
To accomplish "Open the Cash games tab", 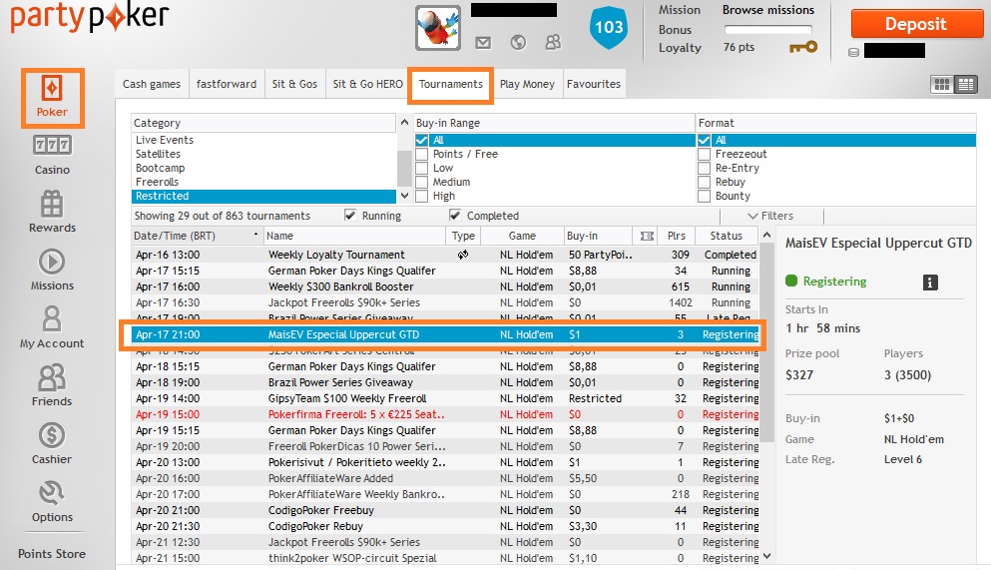I will (151, 84).
